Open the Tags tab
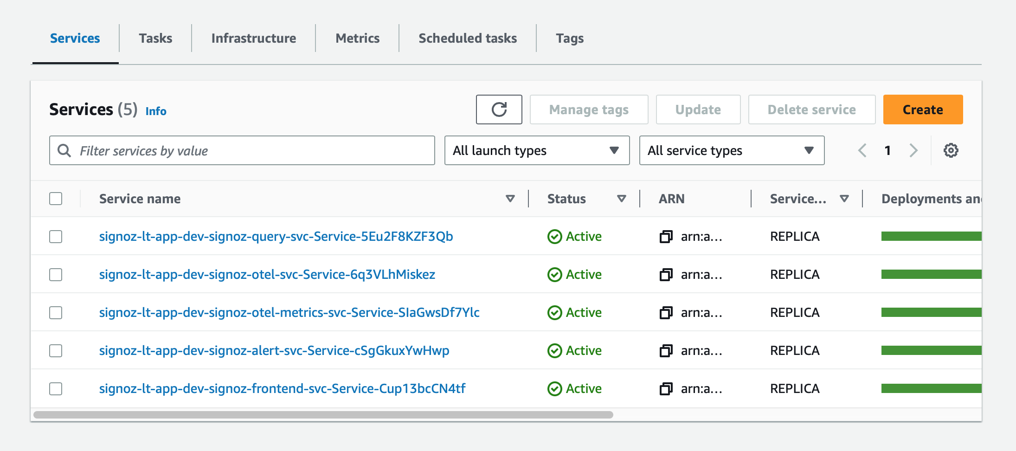Viewport: 1016px width, 451px height. [x=570, y=38]
